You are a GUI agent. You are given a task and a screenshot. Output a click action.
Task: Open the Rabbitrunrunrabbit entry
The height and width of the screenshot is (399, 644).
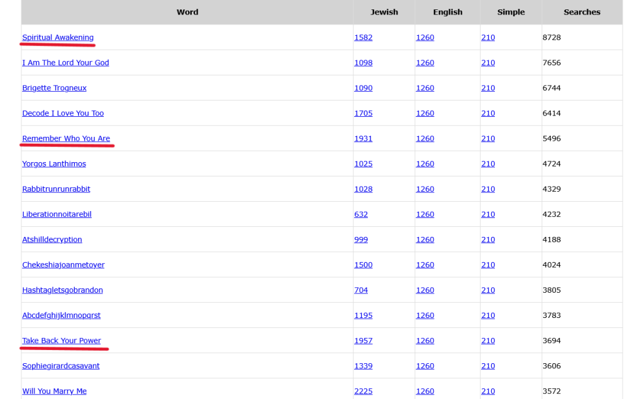(x=56, y=189)
